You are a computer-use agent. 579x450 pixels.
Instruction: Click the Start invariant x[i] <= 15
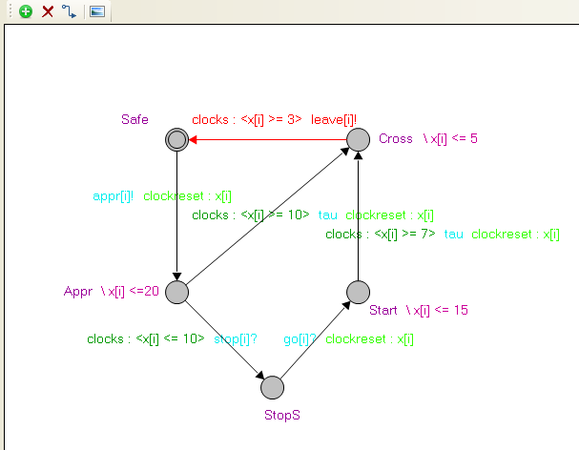(x=436, y=310)
